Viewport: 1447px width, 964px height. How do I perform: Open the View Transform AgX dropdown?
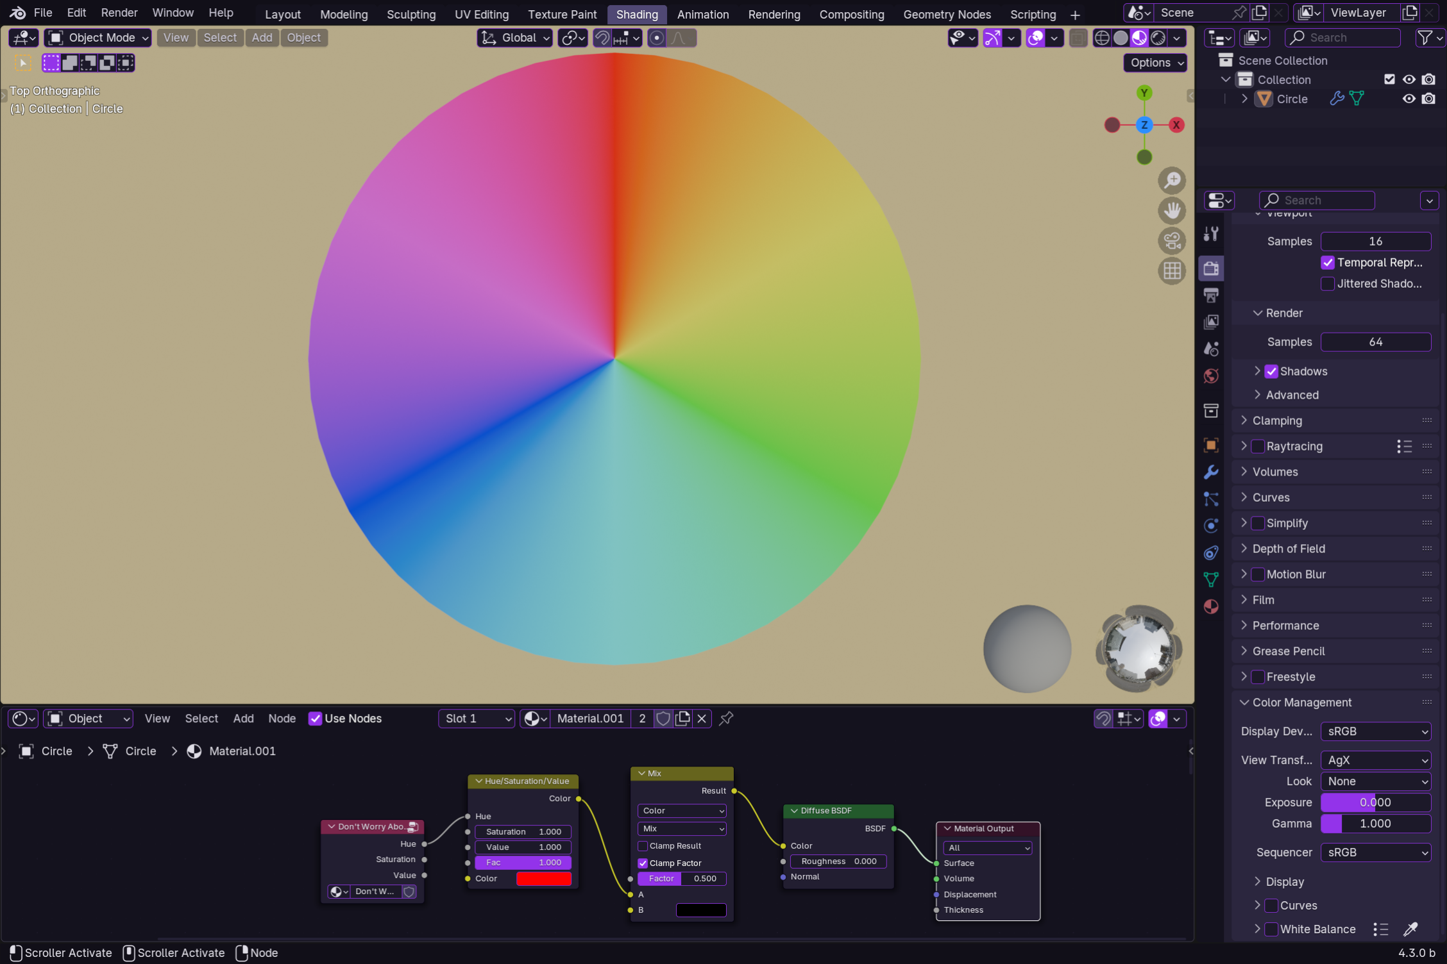[1375, 760]
